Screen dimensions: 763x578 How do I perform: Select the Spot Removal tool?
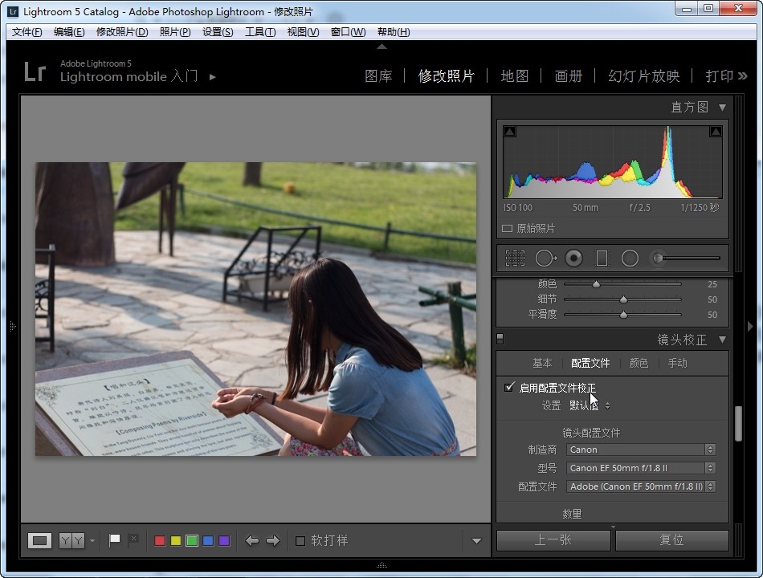tap(545, 258)
